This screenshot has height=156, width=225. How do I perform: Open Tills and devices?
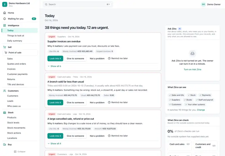(x=15, y=84)
